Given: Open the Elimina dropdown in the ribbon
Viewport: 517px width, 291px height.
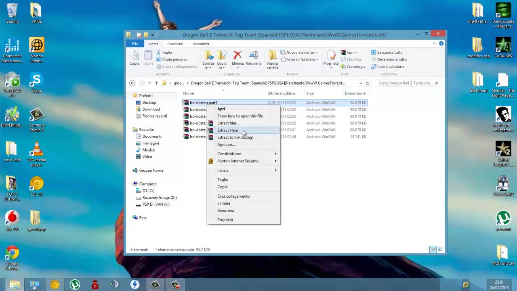Looking at the screenshot, I should (238, 67).
